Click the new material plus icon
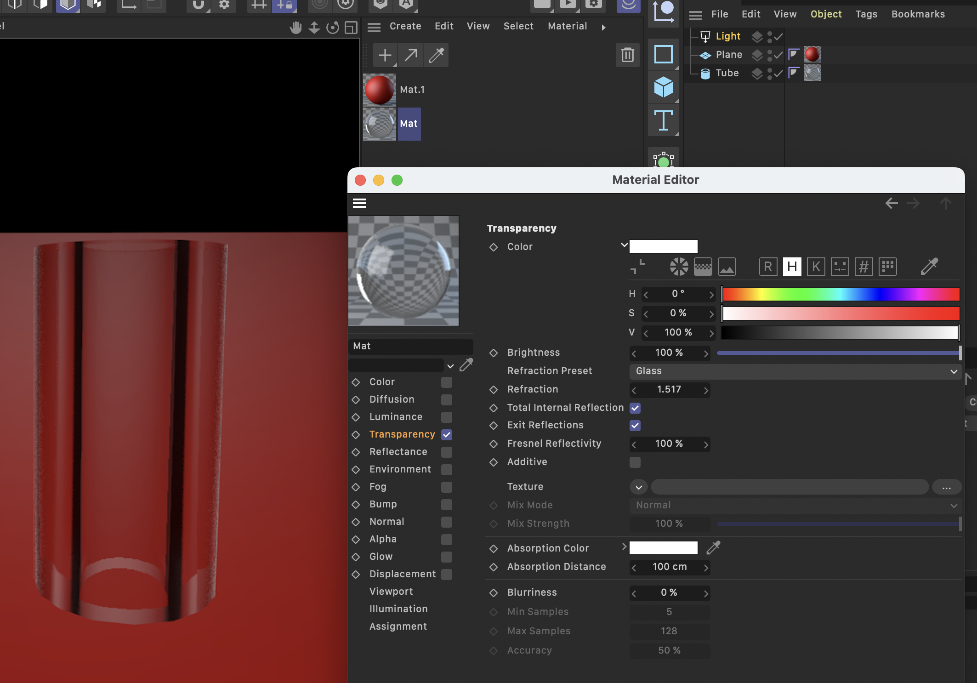Image resolution: width=977 pixels, height=683 pixels. (x=385, y=55)
